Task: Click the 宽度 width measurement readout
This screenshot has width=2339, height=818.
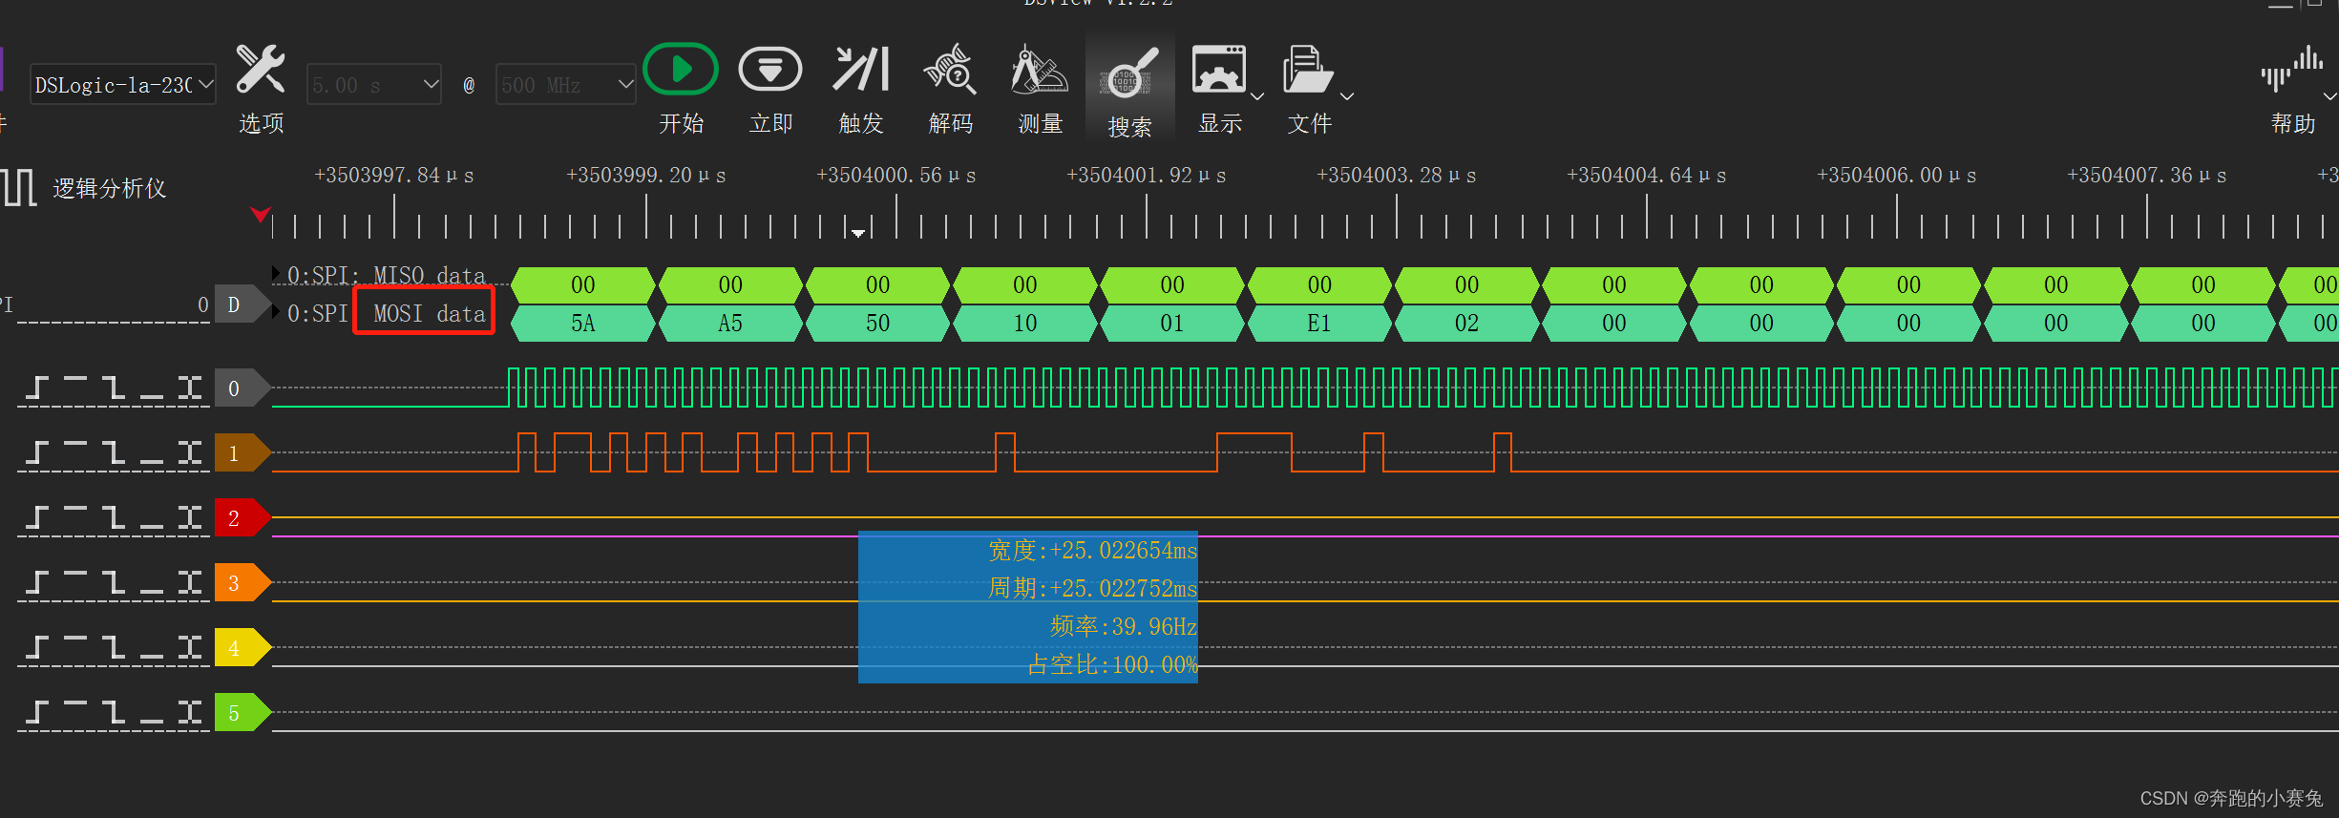Action: click(1092, 550)
